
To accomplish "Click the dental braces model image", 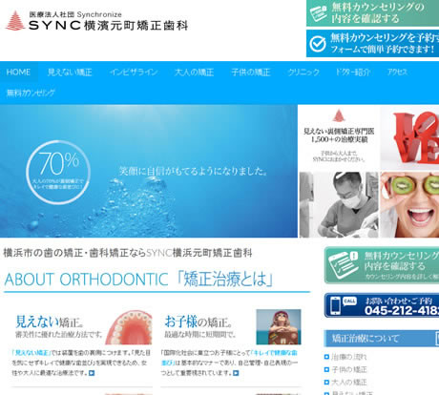I will coord(130,327).
